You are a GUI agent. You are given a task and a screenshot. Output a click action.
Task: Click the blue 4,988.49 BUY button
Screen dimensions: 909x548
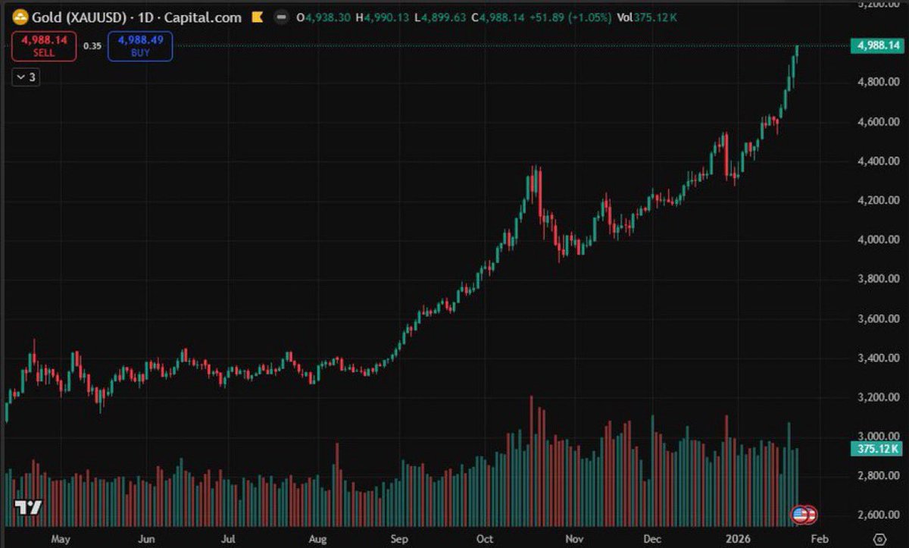(x=140, y=46)
